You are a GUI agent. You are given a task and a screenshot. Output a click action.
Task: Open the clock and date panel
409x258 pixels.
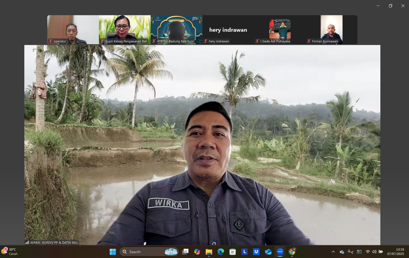[395, 252]
